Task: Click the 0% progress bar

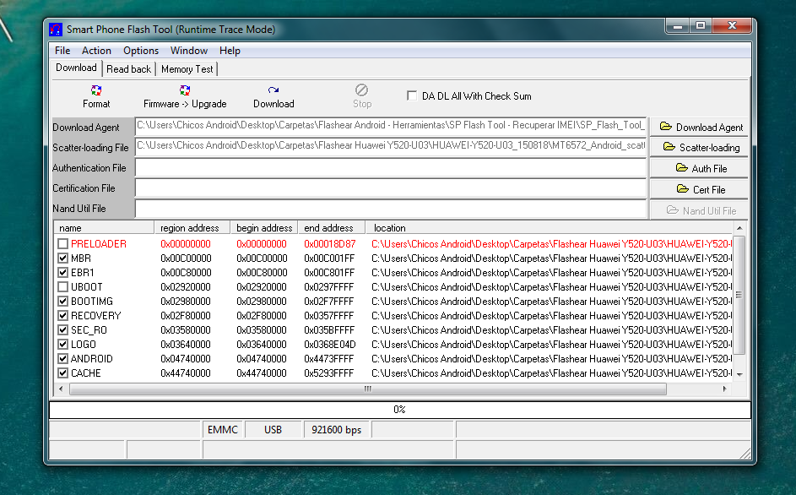Action: 399,409
